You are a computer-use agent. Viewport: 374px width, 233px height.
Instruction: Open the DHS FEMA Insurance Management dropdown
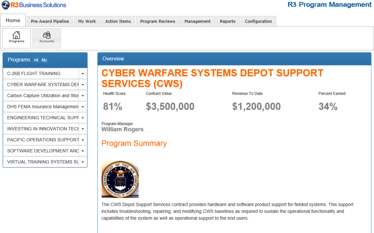pyautogui.click(x=83, y=106)
